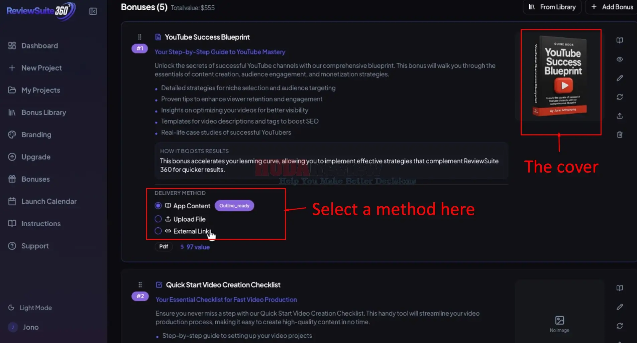The width and height of the screenshot is (637, 343).
Task: Click the From Library button
Action: pyautogui.click(x=552, y=7)
